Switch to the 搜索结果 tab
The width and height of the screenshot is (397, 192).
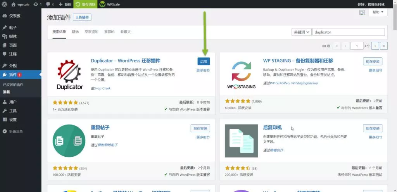point(59,32)
